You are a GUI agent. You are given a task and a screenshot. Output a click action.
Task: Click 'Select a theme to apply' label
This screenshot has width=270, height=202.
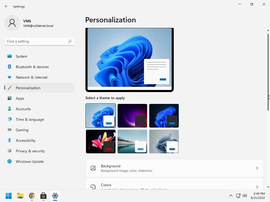[x=105, y=98]
